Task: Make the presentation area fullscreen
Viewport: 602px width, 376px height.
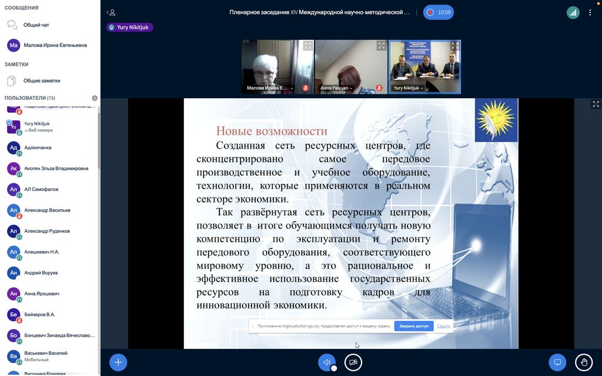Action: coord(596,104)
